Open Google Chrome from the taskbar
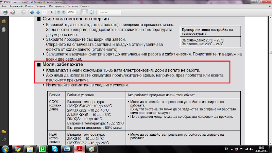 point(18,149)
